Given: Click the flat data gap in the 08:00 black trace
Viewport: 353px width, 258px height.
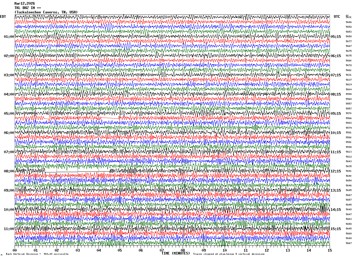Looking at the screenshot, I should pyautogui.click(x=77, y=172).
